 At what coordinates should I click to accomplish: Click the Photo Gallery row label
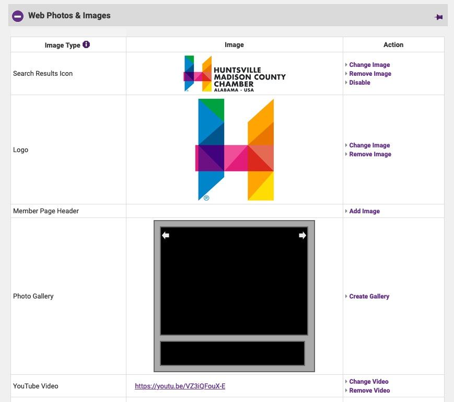pyautogui.click(x=33, y=296)
